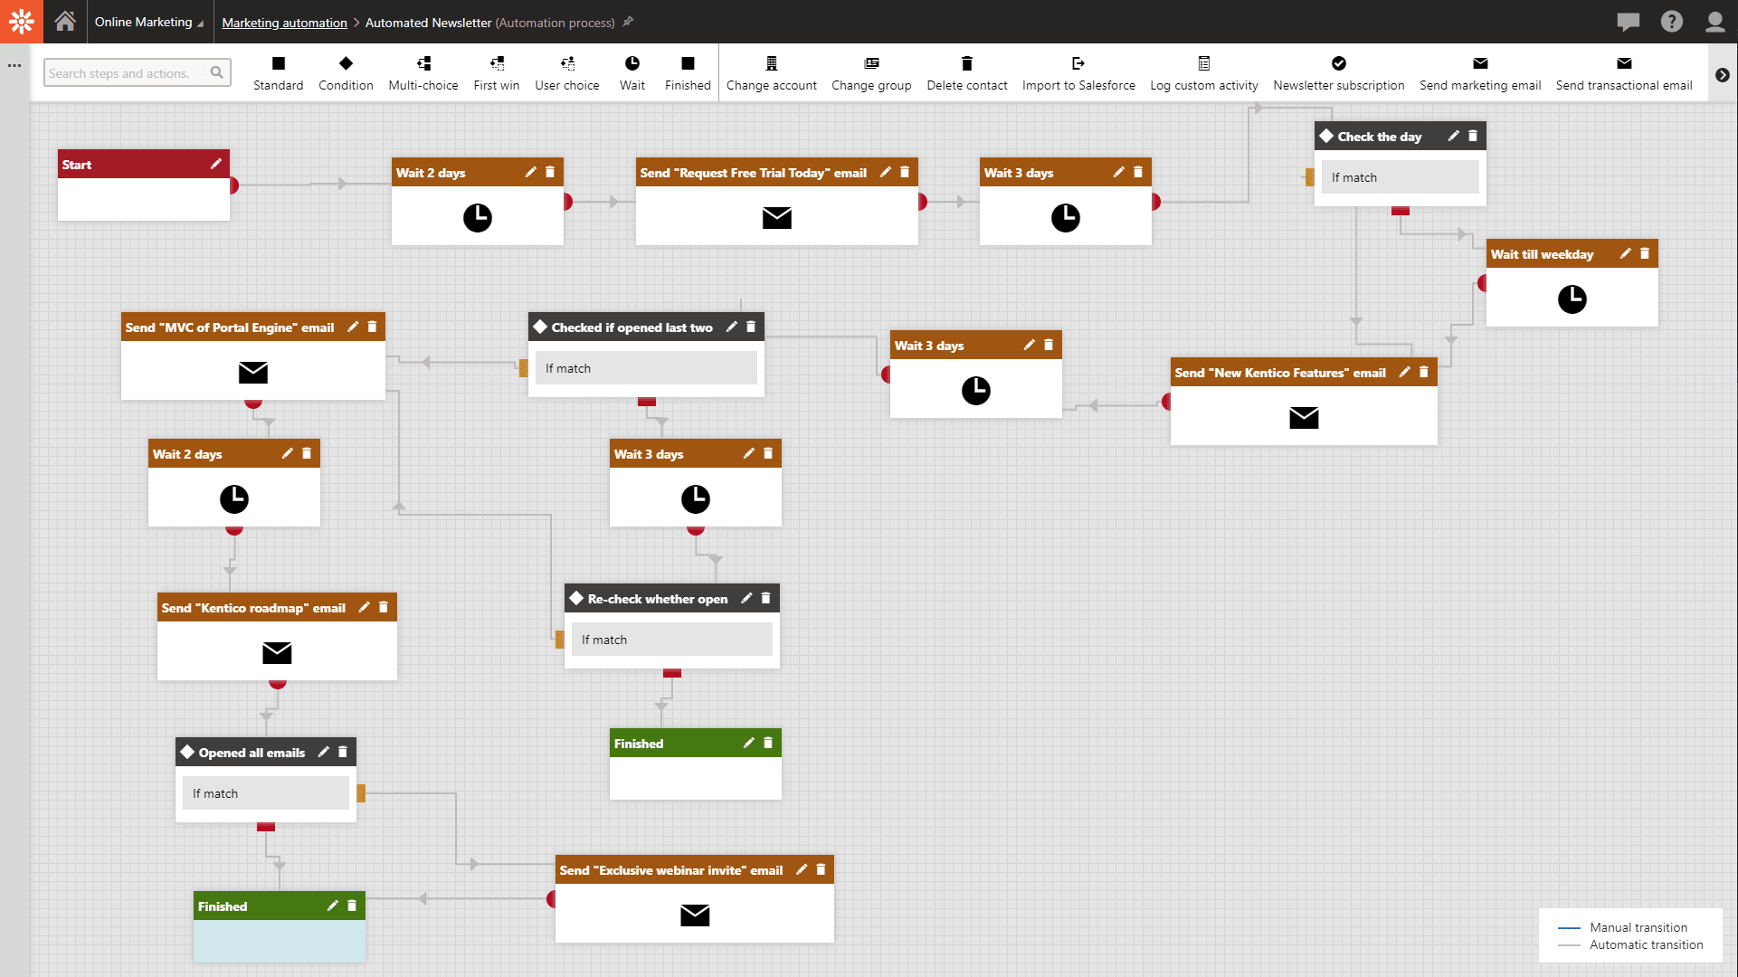
Task: Delete the Checked if opened last two condition
Action: [x=751, y=327]
